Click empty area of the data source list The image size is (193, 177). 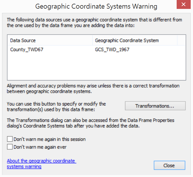click(96, 67)
